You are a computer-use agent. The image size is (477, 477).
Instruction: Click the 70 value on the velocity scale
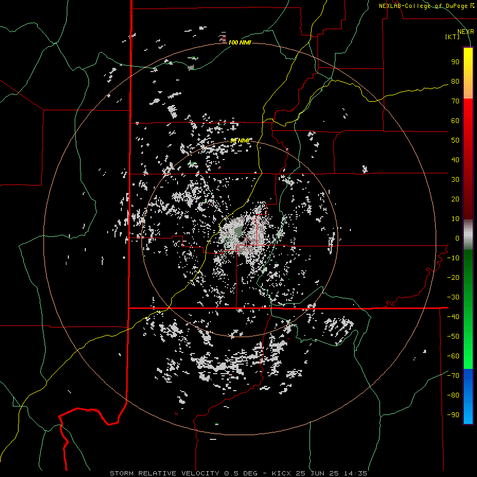[x=455, y=101]
